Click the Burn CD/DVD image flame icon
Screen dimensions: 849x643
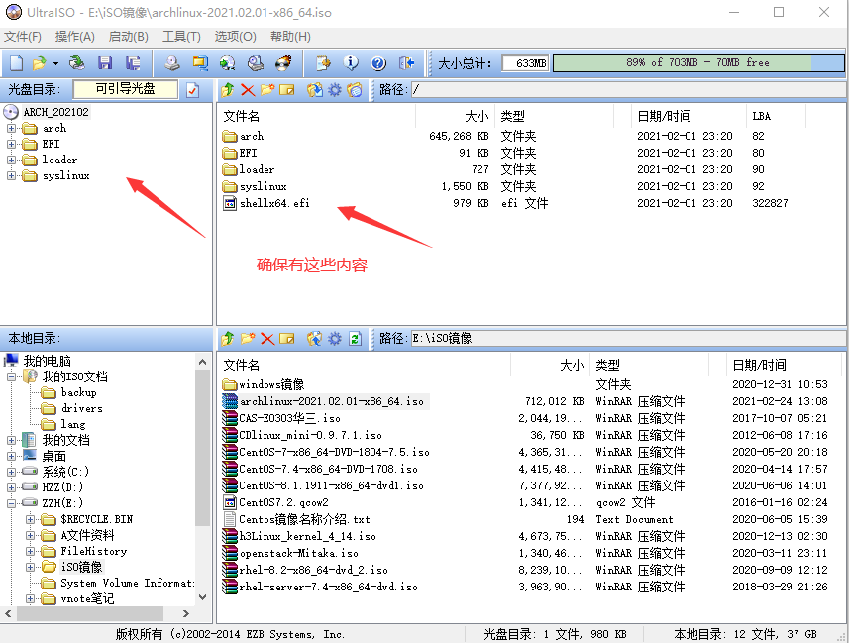[x=283, y=63]
